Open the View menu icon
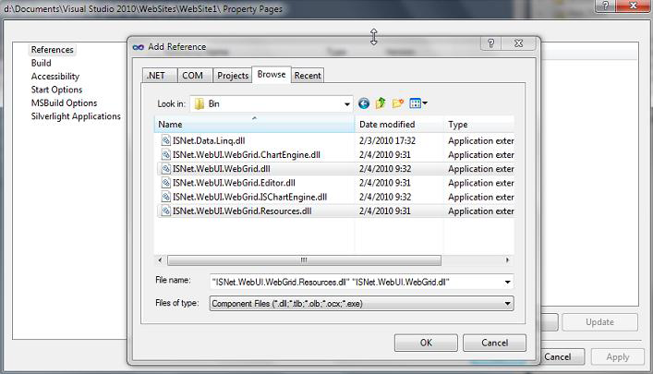Screen dimensions: 653x374 coord(418,103)
